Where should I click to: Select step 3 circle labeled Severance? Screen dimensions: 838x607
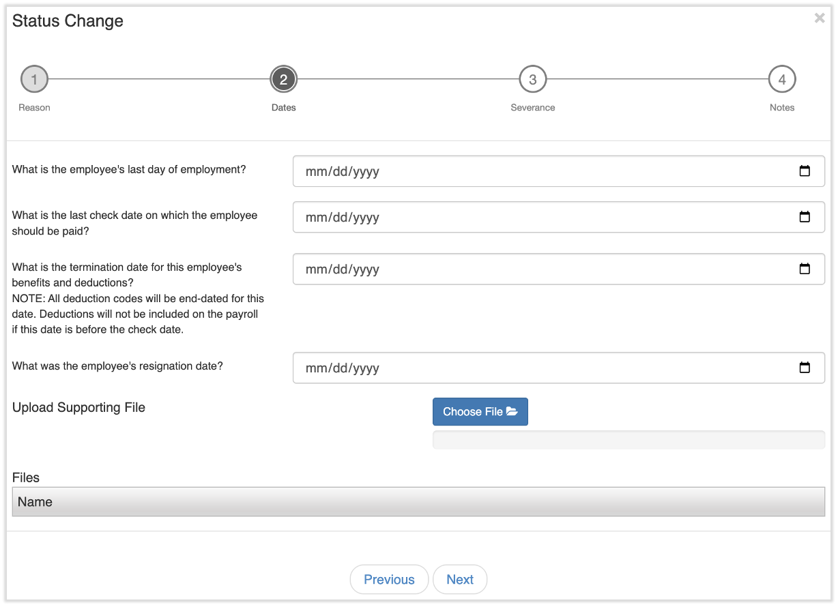[533, 78]
